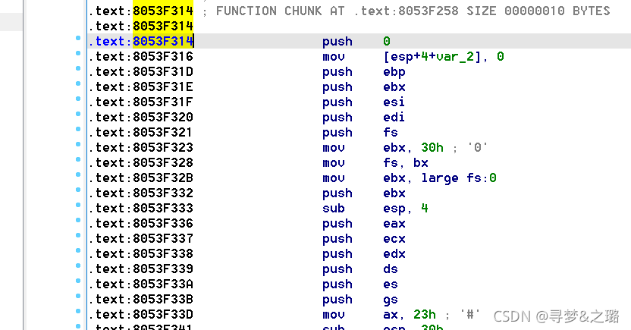Select the 30h immediate value at 8053F323

(432, 148)
